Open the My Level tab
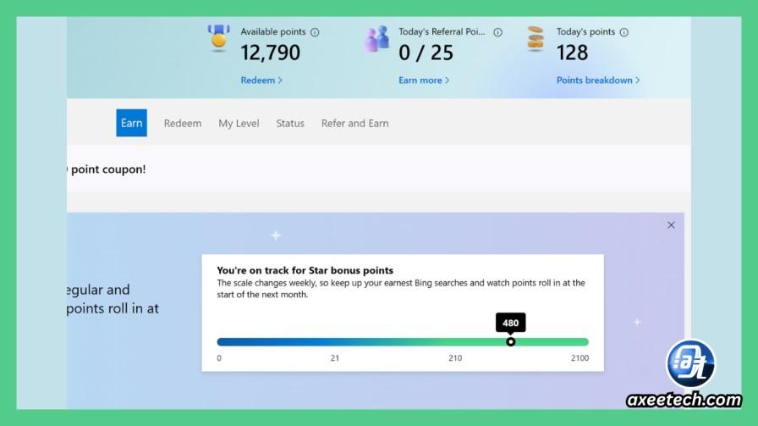 (239, 124)
